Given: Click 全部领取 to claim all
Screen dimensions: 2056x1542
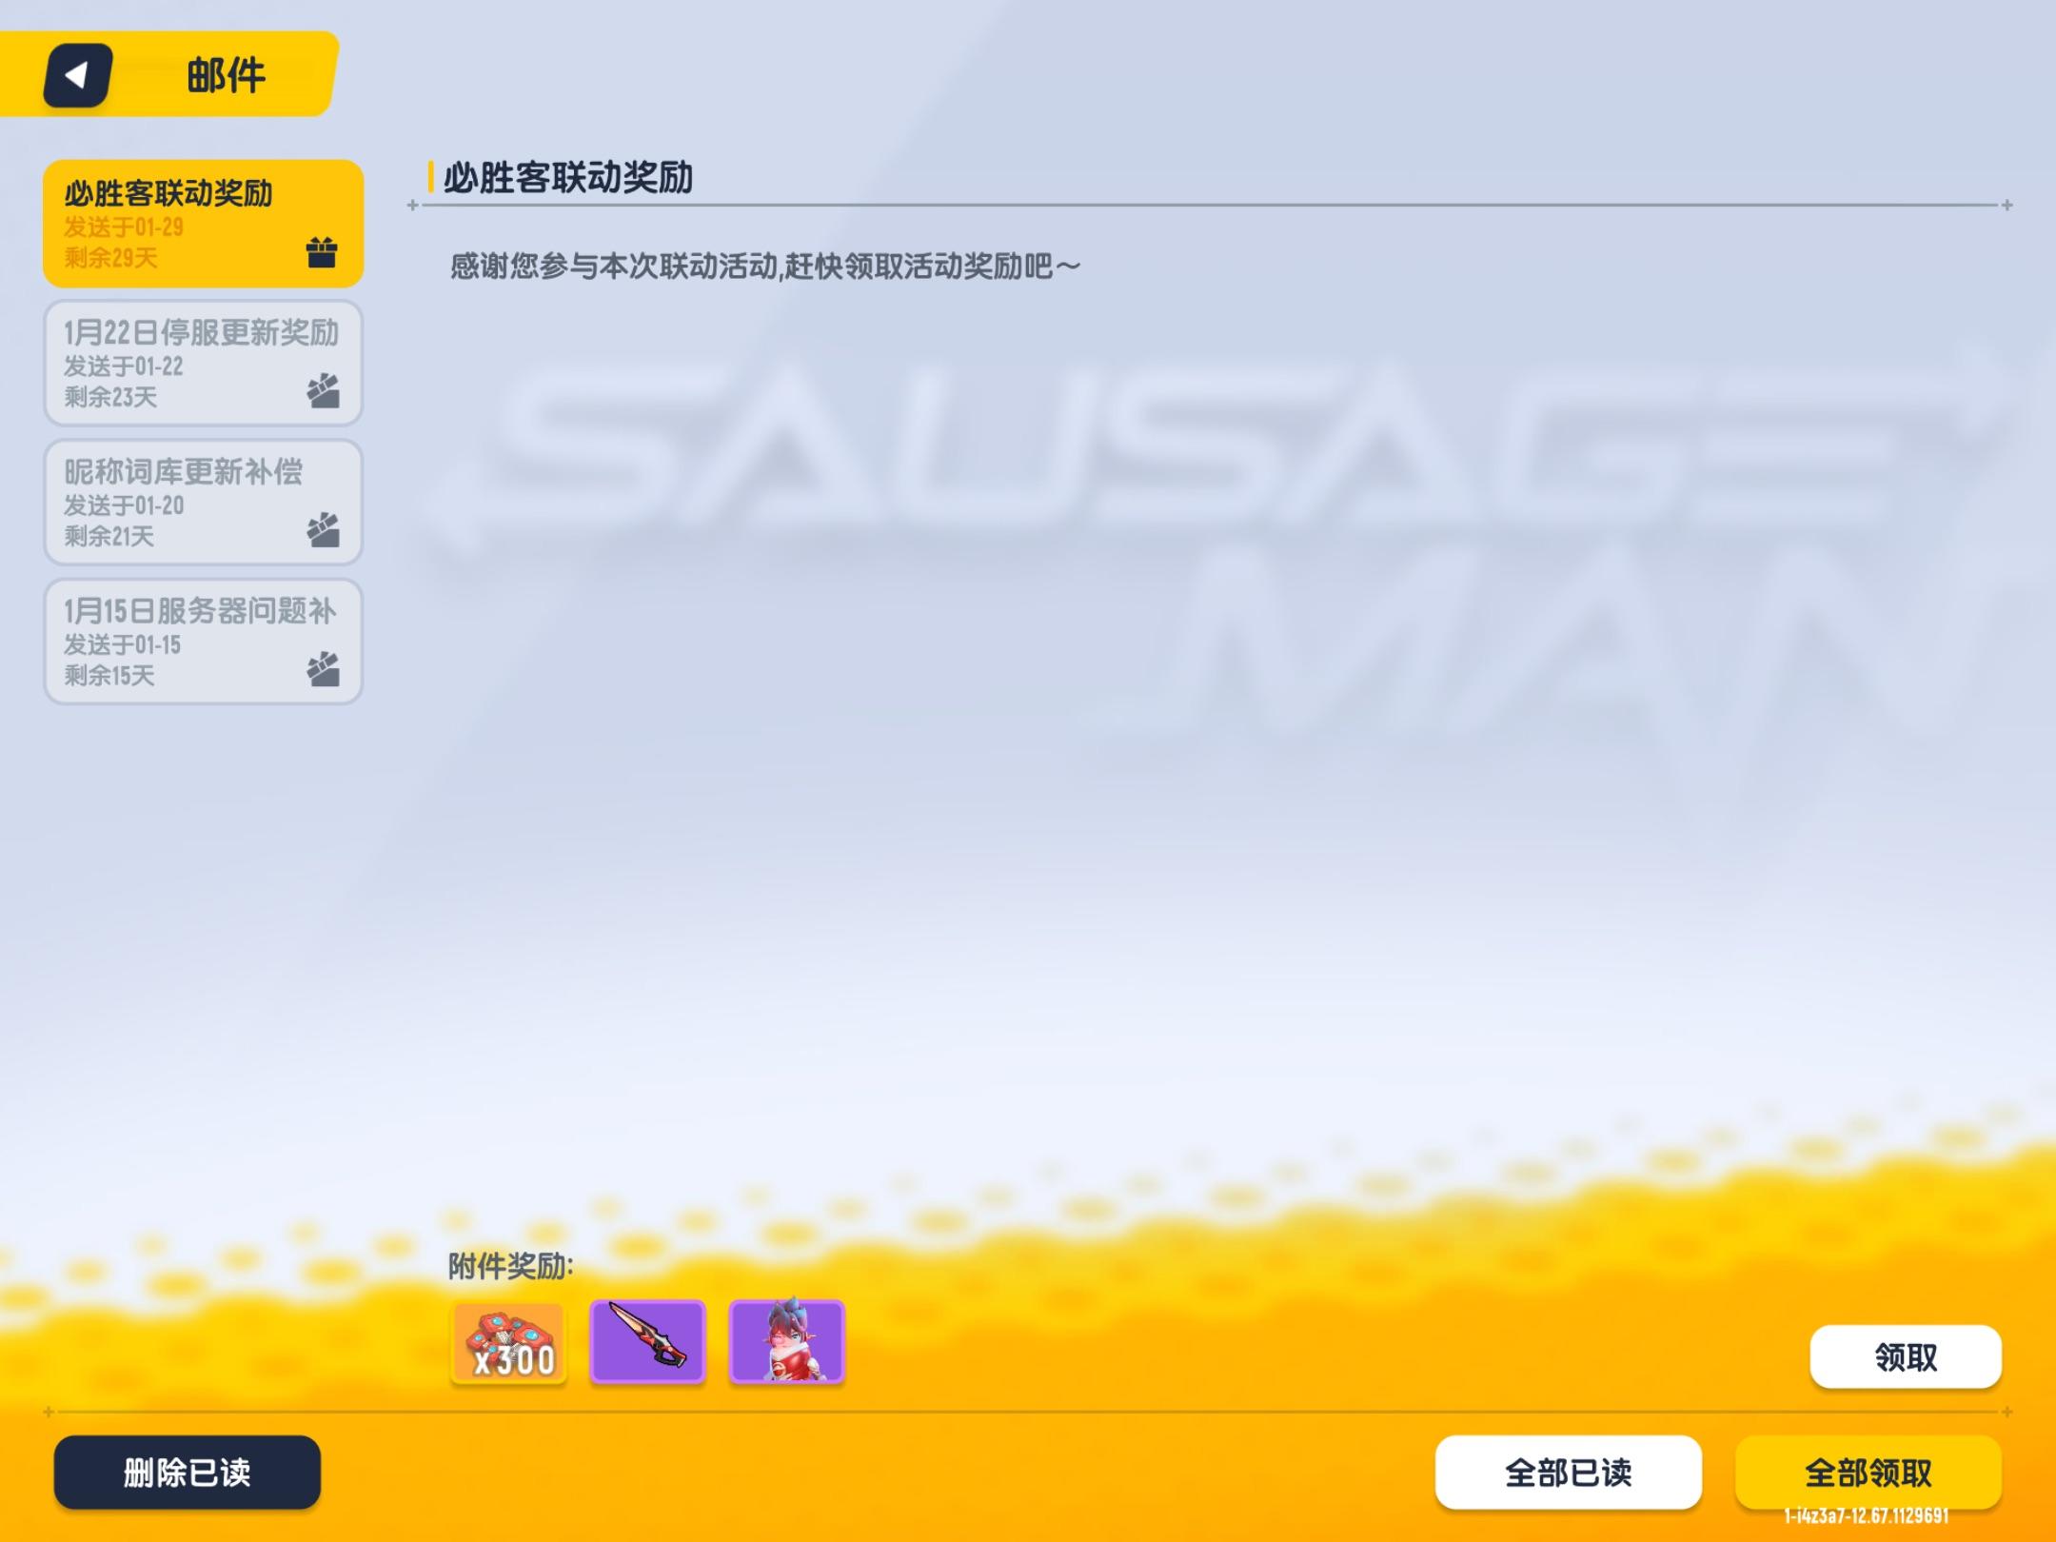Looking at the screenshot, I should click(x=1868, y=1473).
